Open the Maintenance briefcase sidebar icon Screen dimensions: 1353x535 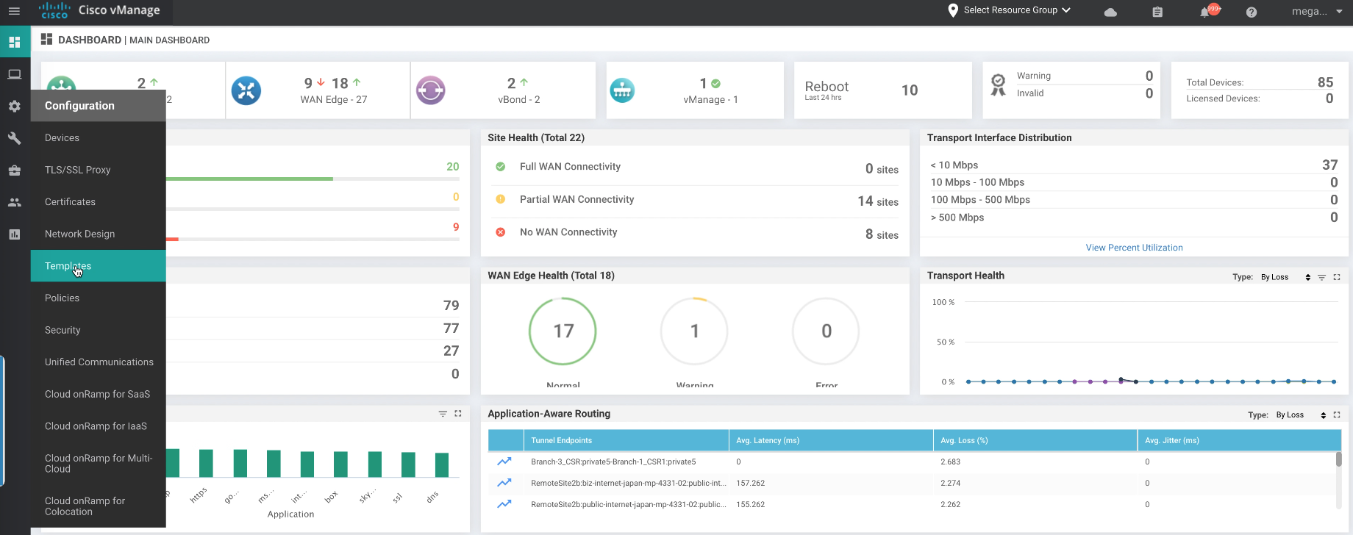tap(15, 170)
